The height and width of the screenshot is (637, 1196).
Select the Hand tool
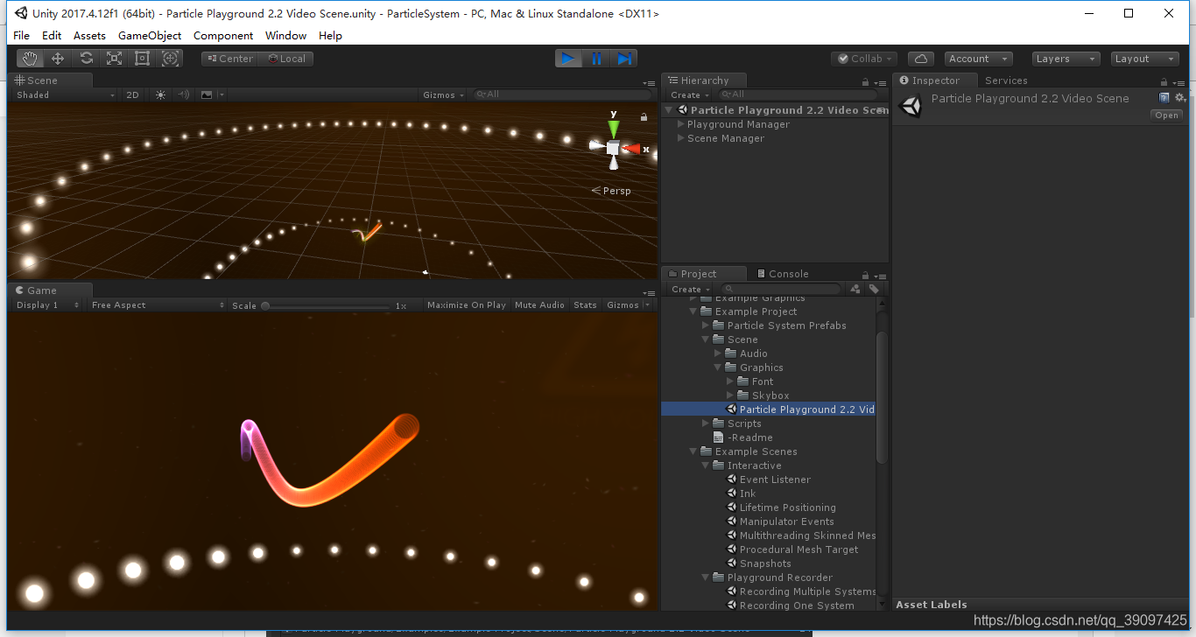31,59
